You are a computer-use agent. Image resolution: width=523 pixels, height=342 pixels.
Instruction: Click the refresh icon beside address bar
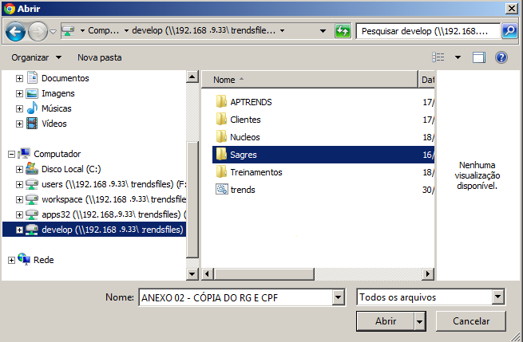point(343,31)
